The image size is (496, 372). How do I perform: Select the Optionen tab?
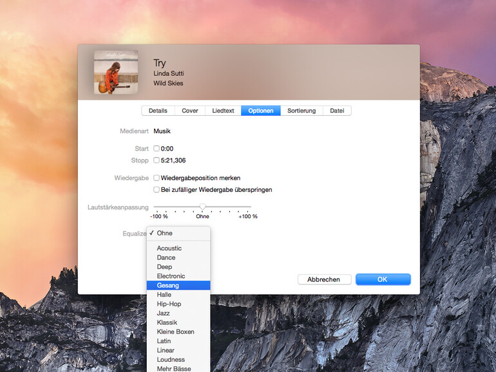[x=261, y=111]
